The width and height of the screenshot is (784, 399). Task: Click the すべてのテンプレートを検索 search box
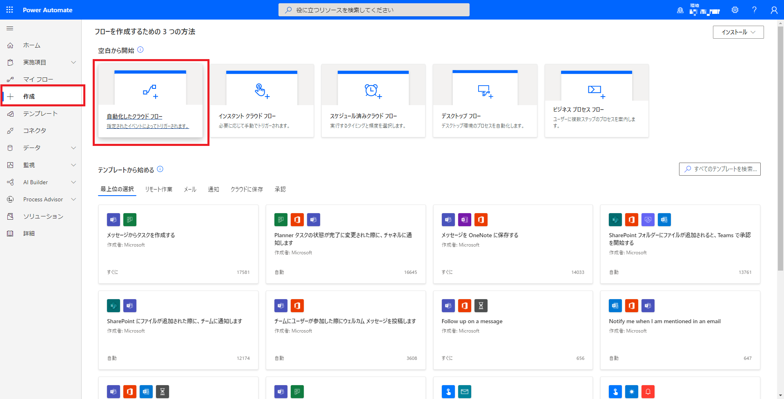pyautogui.click(x=720, y=169)
